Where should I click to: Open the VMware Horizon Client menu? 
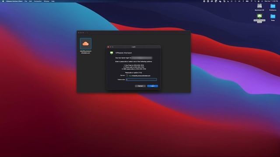[x=14, y=1]
